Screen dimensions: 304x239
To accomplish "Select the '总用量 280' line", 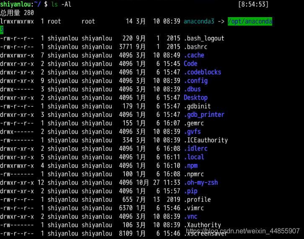I will coord(17,13).
